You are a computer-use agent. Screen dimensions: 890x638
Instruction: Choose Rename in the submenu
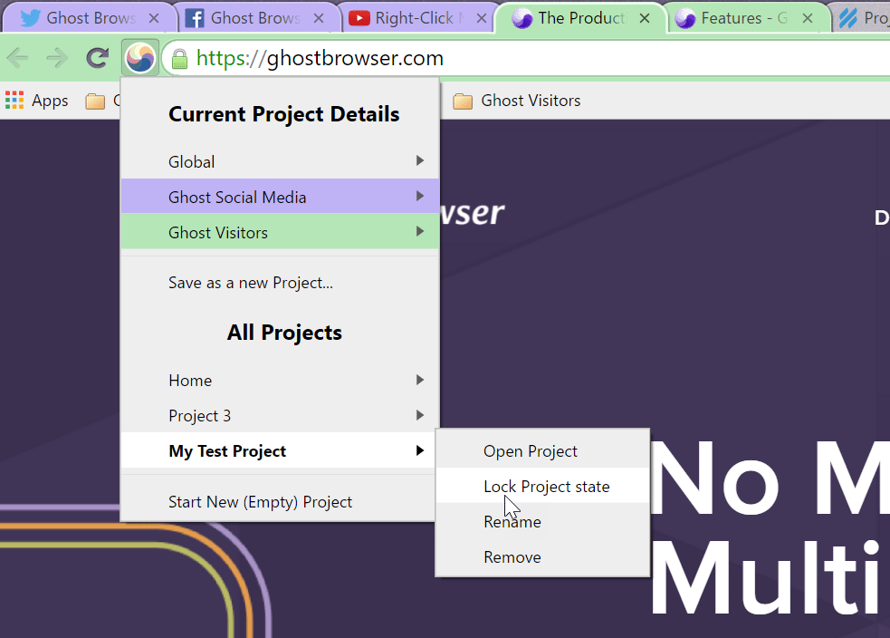point(542,521)
